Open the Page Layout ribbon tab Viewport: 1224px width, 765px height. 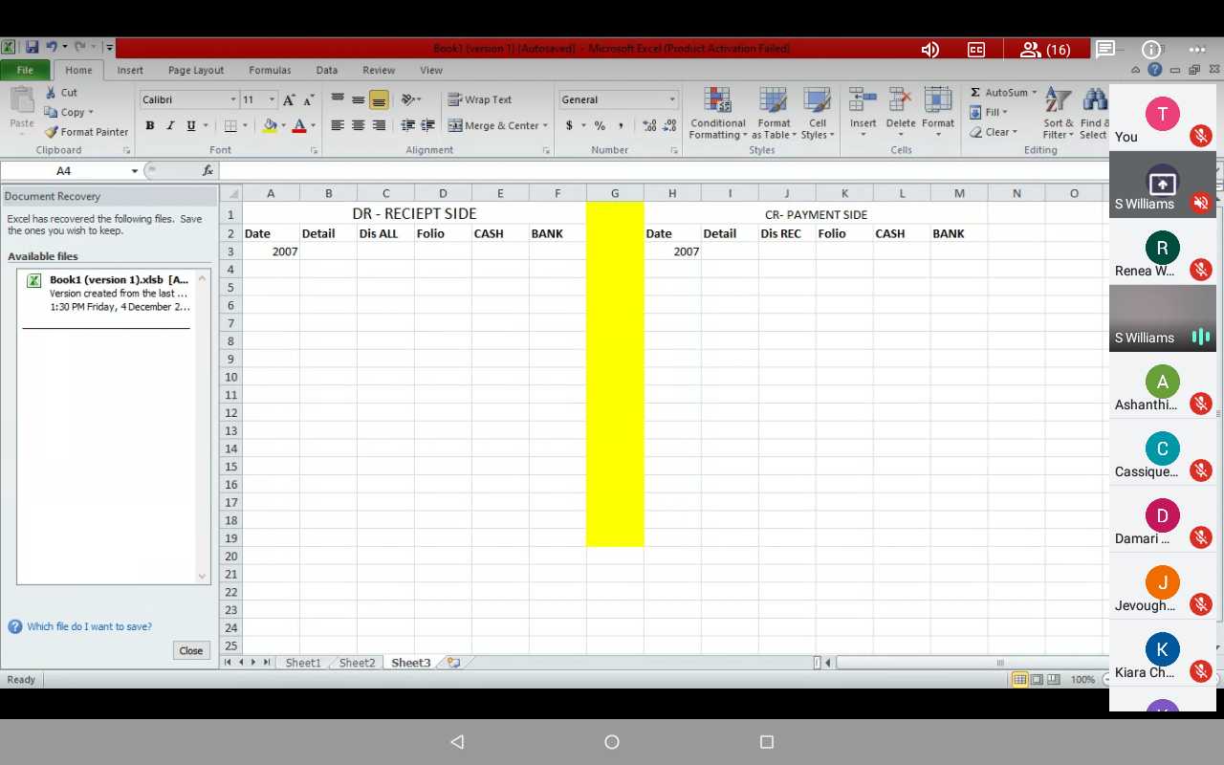pos(195,70)
